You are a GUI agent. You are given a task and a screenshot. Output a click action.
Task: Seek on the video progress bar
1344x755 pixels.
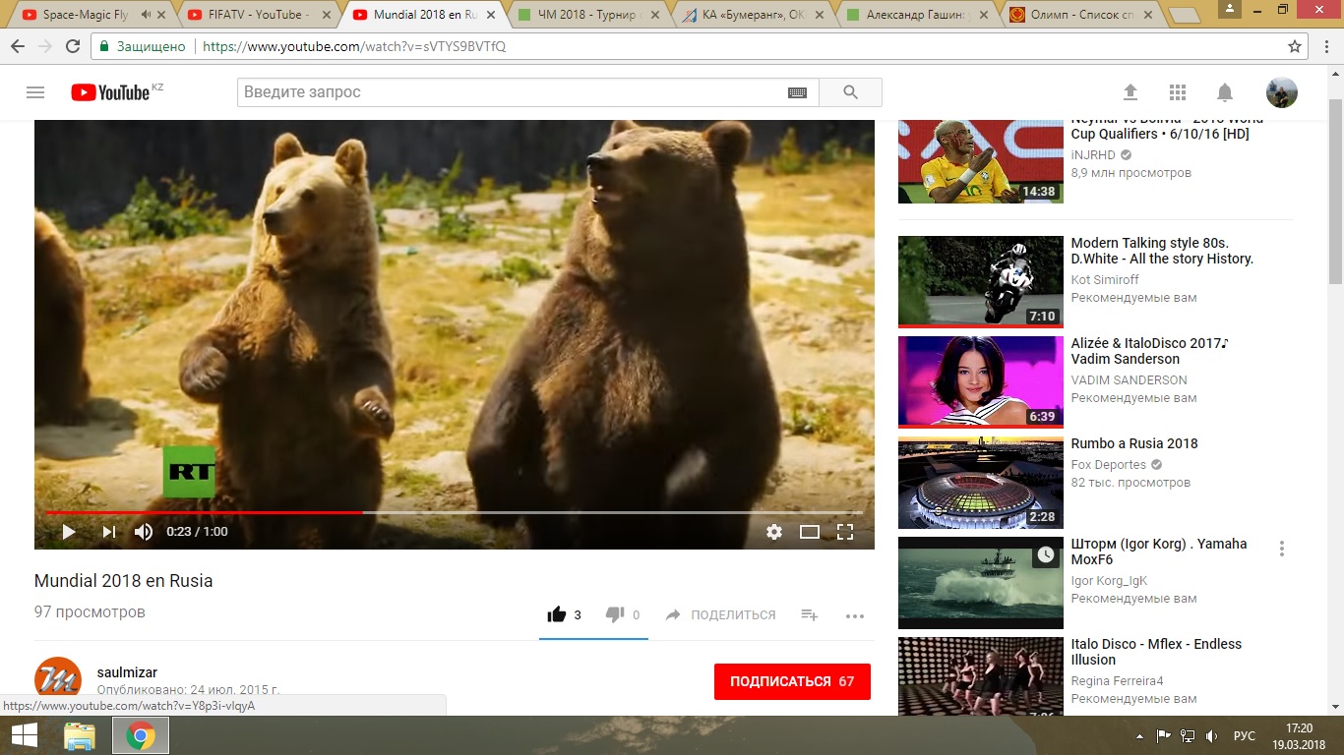pos(455,512)
